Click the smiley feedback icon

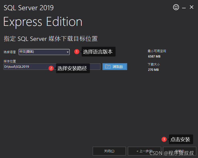point(176,7)
